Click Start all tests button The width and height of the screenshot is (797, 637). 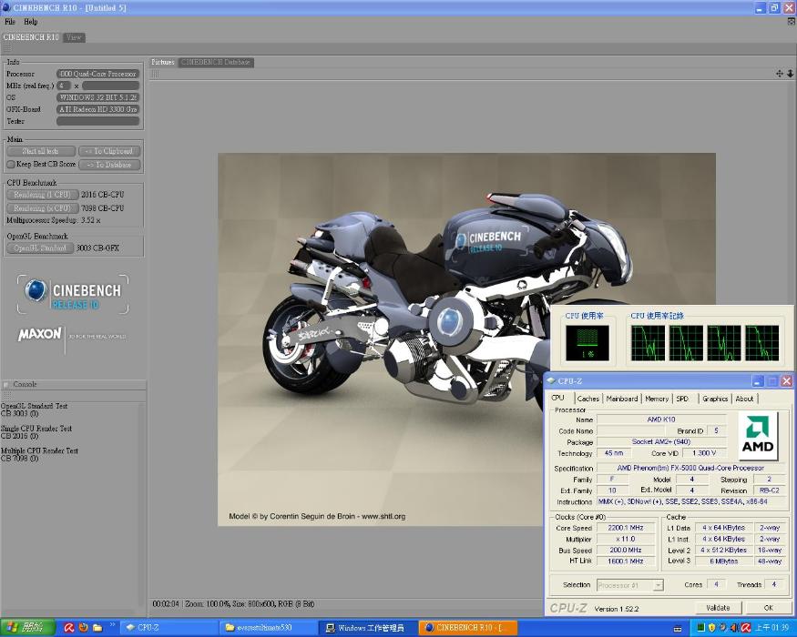(x=41, y=151)
